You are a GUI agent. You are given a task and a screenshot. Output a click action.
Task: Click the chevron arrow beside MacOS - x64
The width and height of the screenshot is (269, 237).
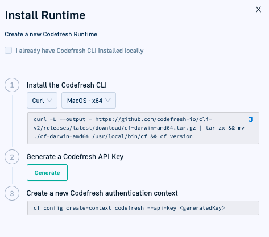click(107, 100)
